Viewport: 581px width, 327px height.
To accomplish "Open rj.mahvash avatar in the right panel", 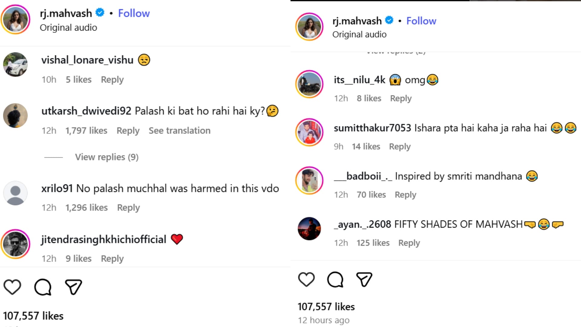I will pyautogui.click(x=309, y=27).
